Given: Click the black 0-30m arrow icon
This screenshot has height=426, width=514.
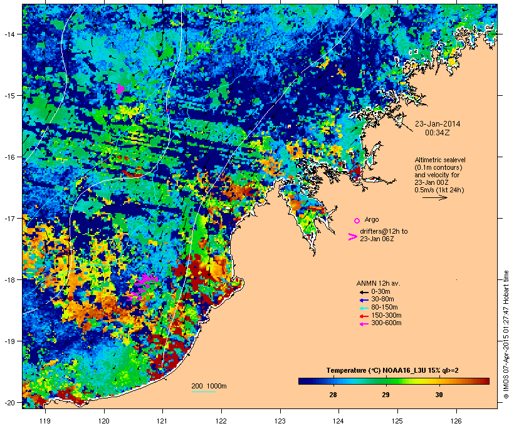Looking at the screenshot, I should coord(364,293).
